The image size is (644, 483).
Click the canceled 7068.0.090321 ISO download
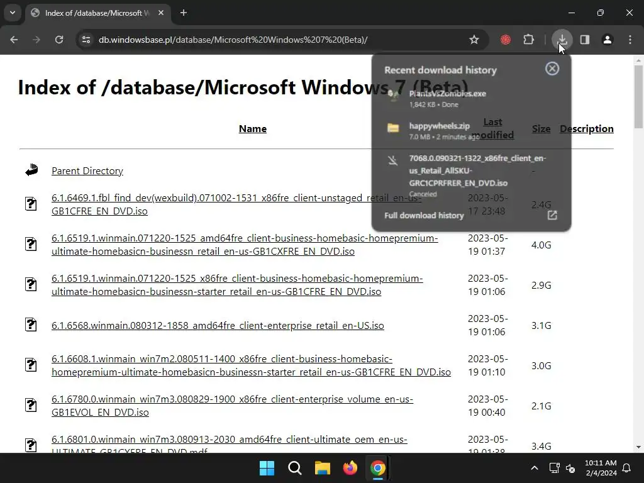click(x=471, y=176)
